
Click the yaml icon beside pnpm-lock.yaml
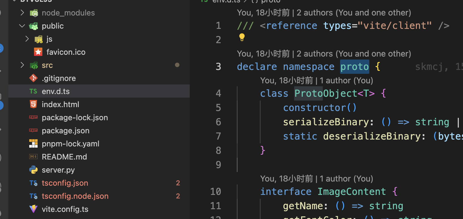33,143
